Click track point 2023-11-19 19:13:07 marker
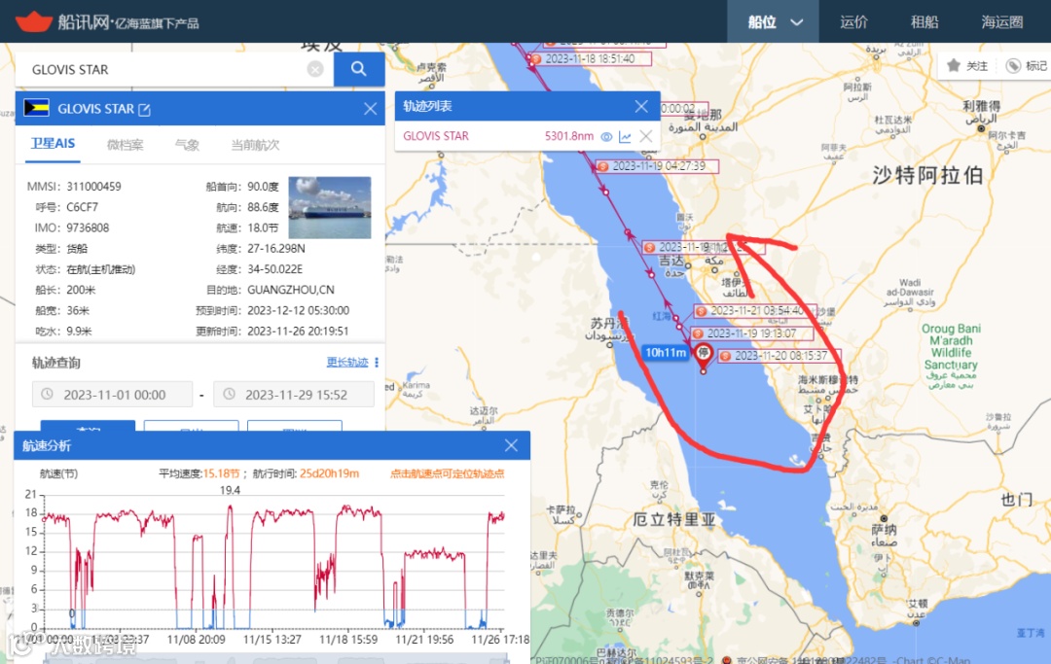The image size is (1051, 664). [x=698, y=333]
